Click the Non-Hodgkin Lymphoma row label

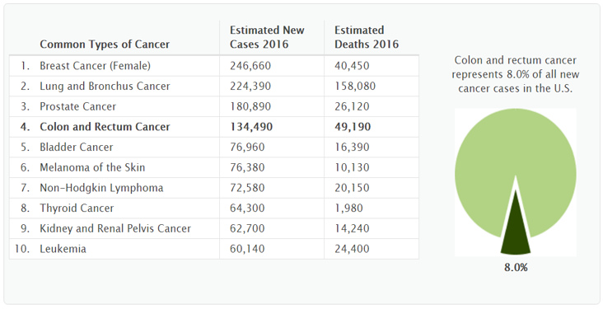101,188
